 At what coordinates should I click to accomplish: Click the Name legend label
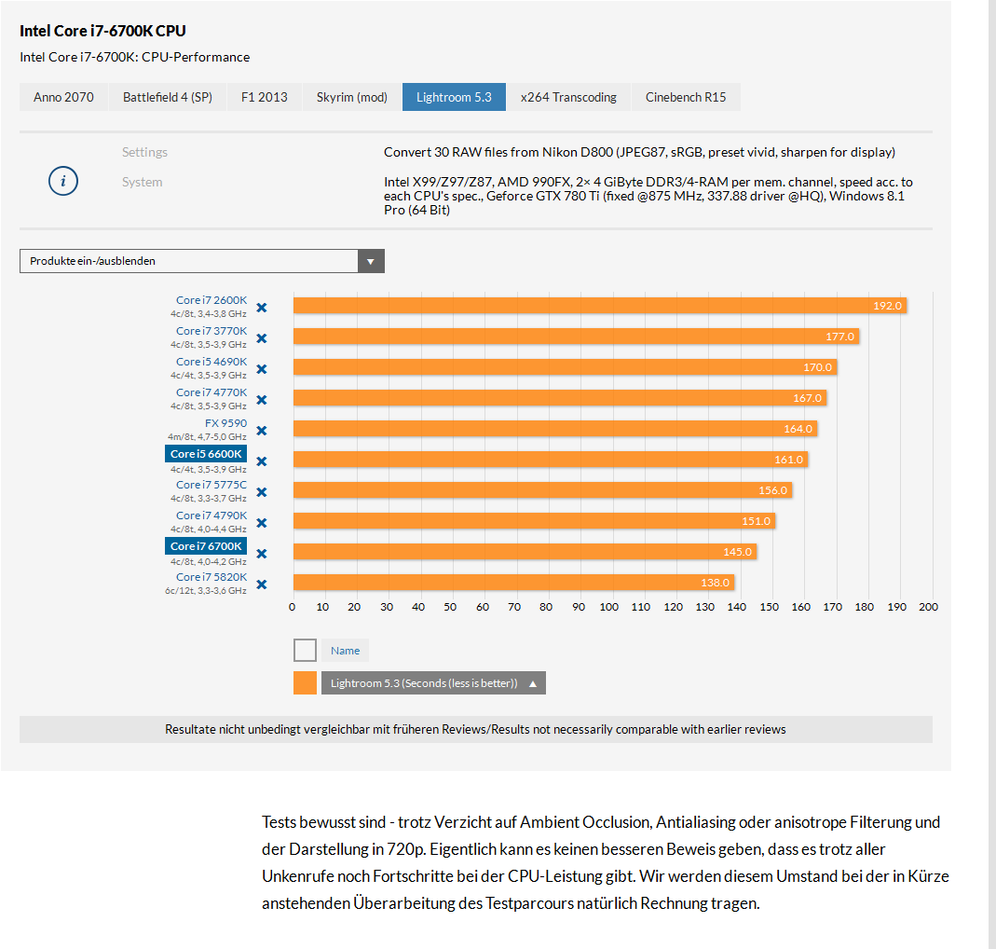coord(345,651)
